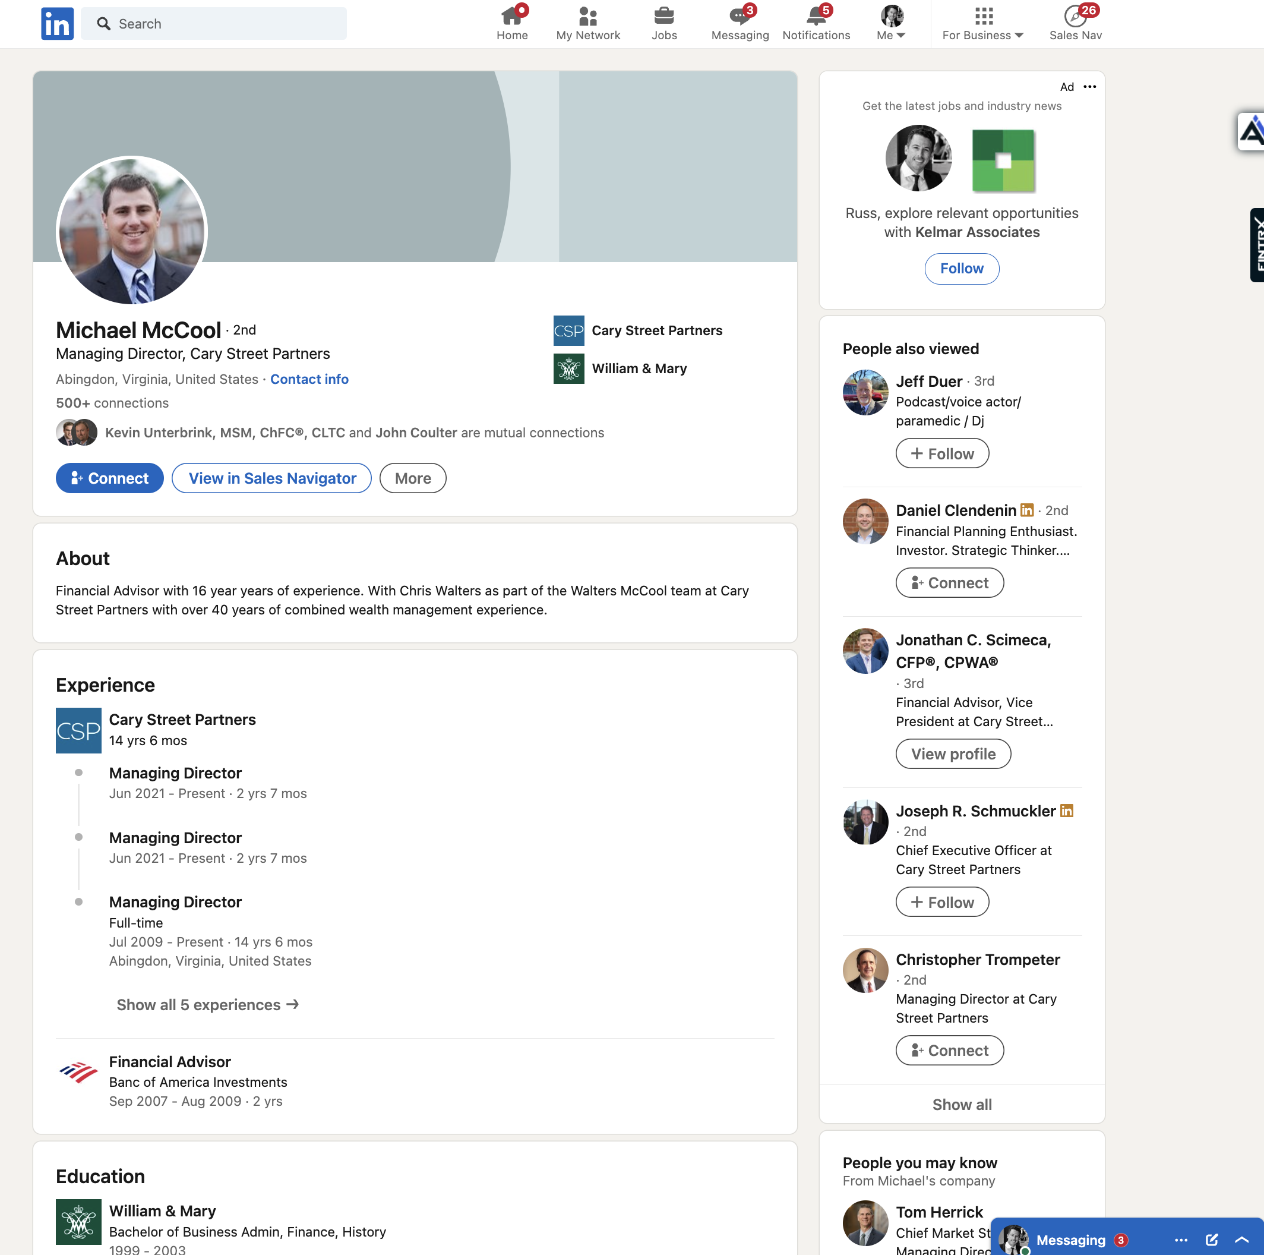This screenshot has width=1264, height=1255.
Task: Open Joseph R. Schmuckler's profile
Action: [x=975, y=811]
